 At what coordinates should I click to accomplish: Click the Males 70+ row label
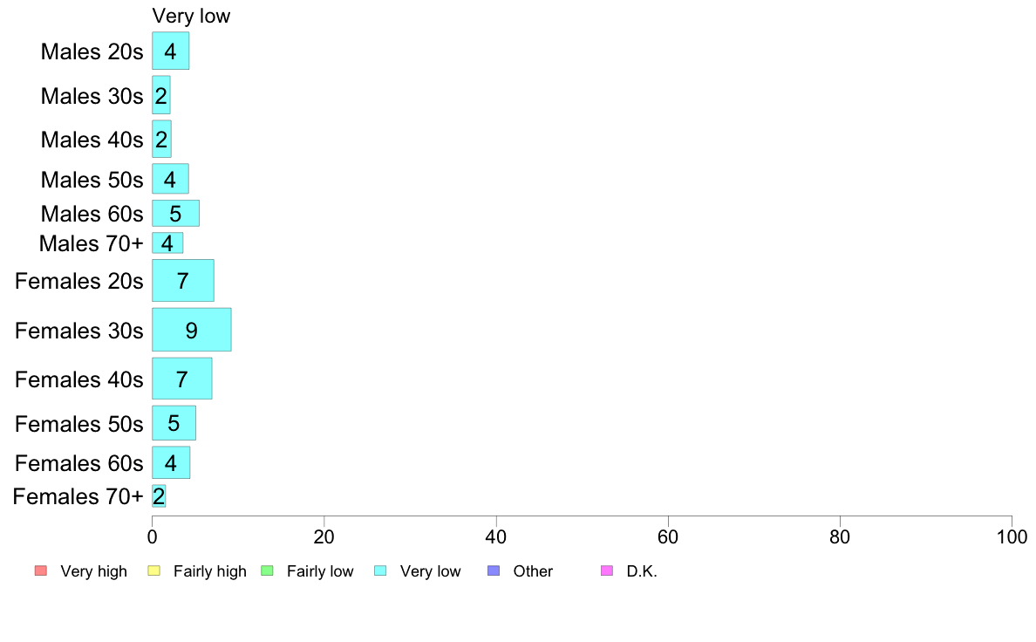pyautogui.click(x=92, y=243)
